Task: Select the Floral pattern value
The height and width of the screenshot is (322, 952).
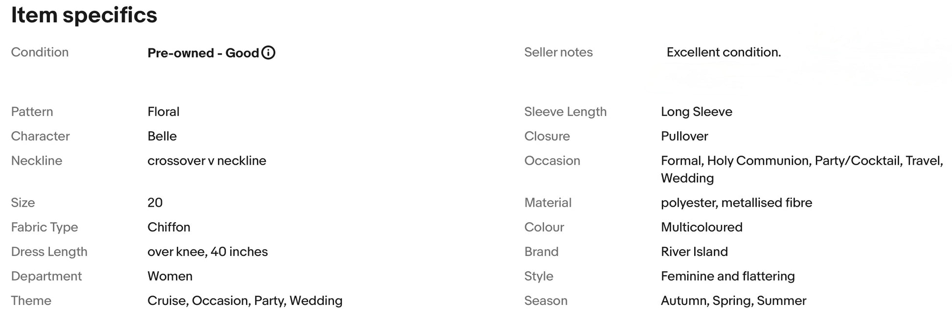Action: click(x=163, y=112)
